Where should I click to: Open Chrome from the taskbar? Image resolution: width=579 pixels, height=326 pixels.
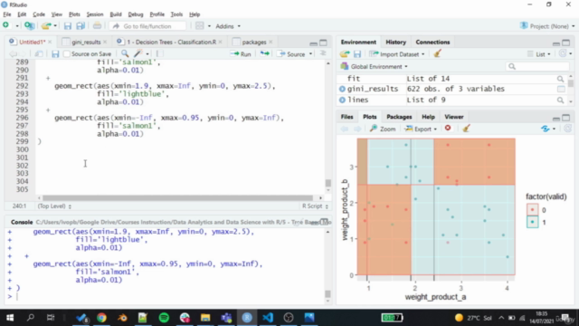[x=101, y=317]
